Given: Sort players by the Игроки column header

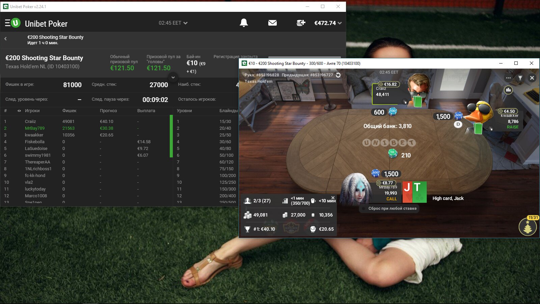Looking at the screenshot, I should coord(32,111).
